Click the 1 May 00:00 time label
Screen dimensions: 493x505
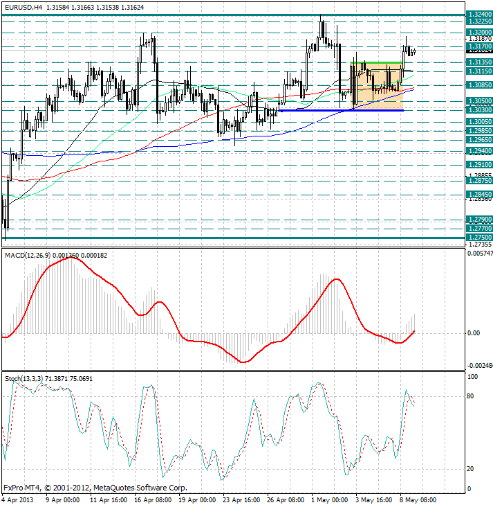328,498
